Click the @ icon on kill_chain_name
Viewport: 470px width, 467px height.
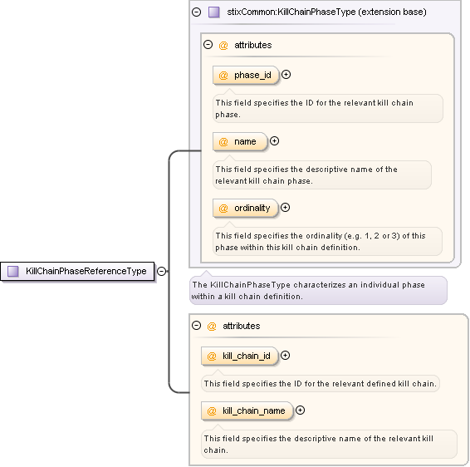212,411
